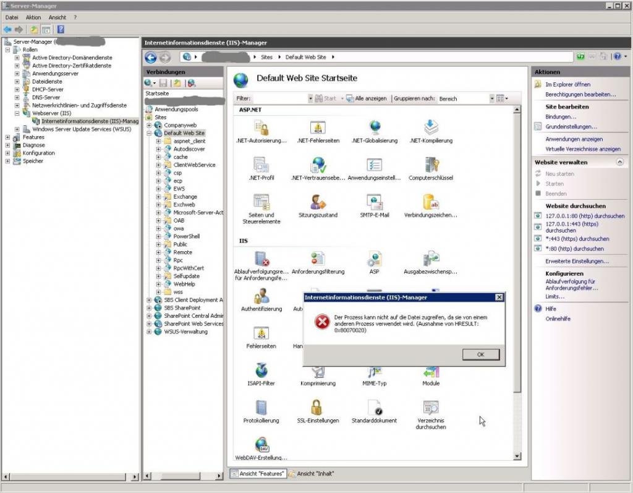Select SharePoint Central Admin site

point(193,316)
